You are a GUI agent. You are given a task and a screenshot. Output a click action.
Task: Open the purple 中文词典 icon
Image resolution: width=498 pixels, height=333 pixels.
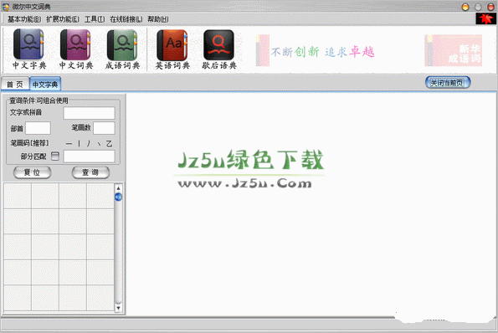(x=76, y=49)
